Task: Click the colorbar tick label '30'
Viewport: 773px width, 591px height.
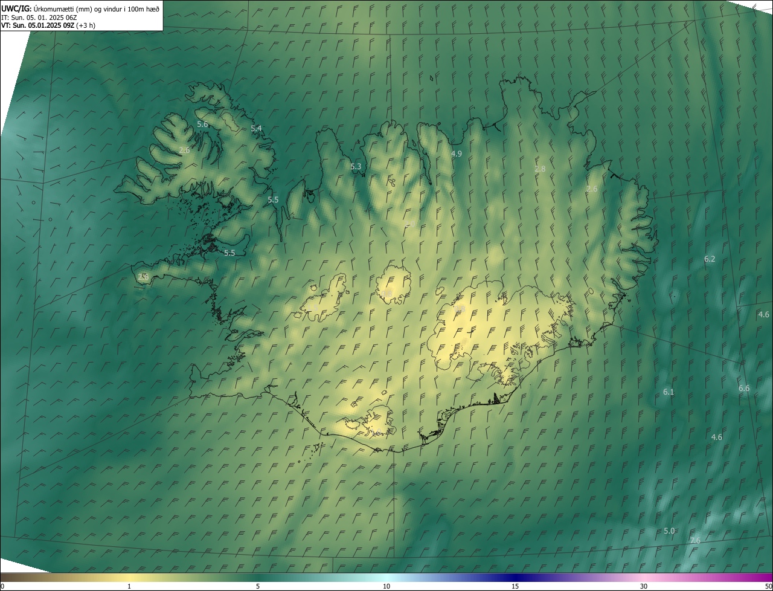Action: 644,586
